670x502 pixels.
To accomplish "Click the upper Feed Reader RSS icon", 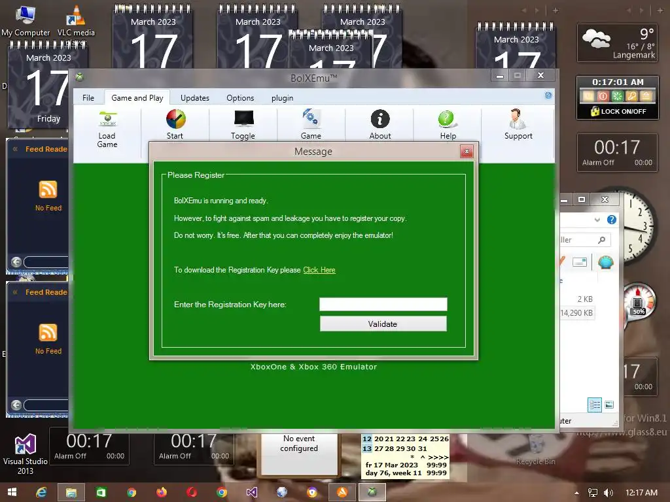I will click(48, 190).
